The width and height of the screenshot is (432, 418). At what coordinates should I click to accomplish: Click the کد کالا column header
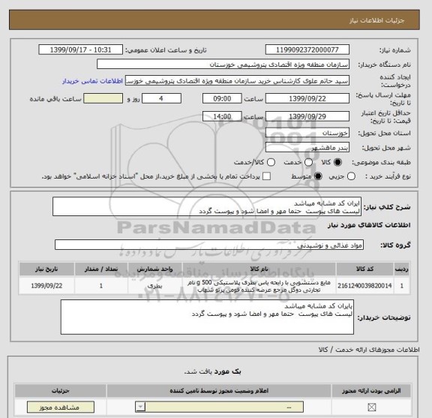coord(364,269)
